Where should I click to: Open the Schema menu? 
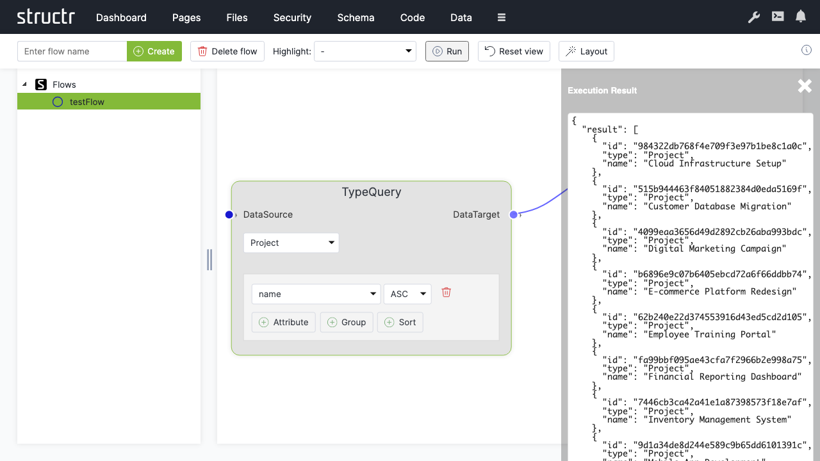tap(356, 17)
